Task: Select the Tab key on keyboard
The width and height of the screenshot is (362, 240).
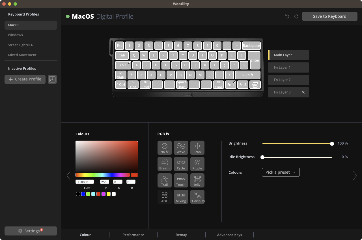Action: tap(122, 55)
